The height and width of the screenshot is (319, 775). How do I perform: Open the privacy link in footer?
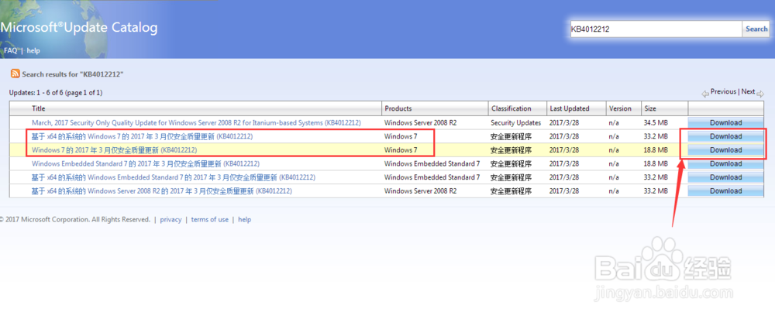coord(170,220)
